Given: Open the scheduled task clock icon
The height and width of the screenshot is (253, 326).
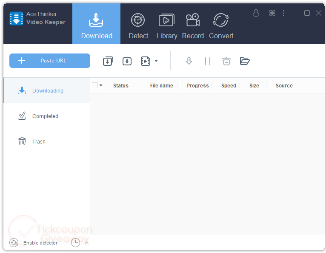Looking at the screenshot, I should (x=75, y=243).
